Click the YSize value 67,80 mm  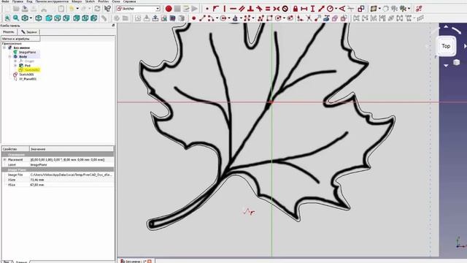point(37,185)
